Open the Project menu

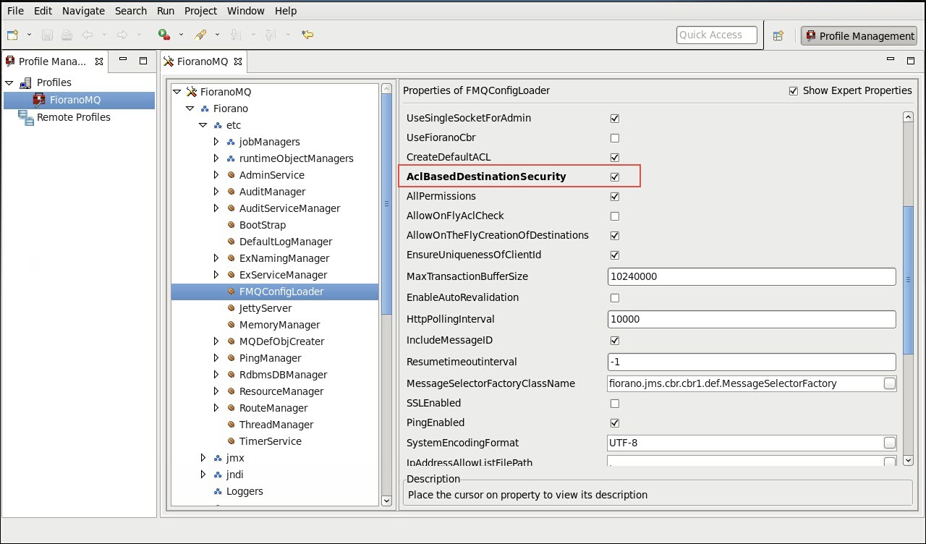click(201, 11)
